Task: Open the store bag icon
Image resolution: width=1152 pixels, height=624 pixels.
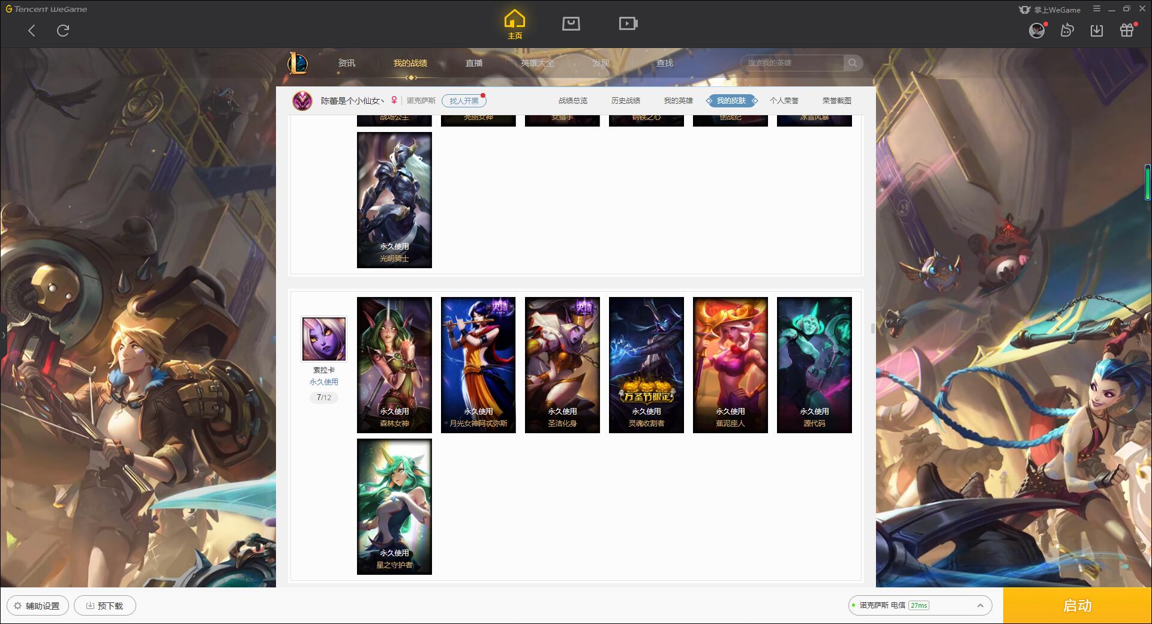Action: click(x=571, y=23)
